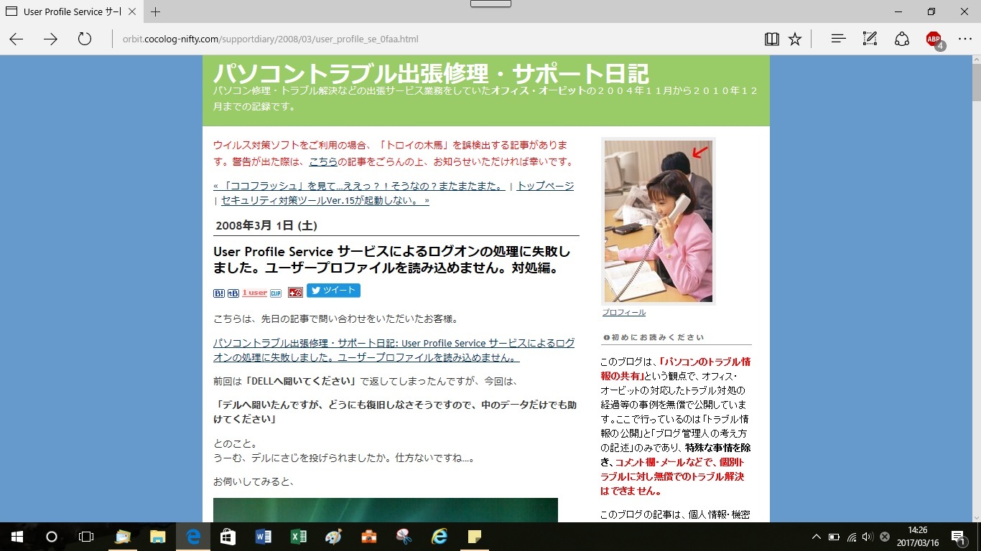
Task: Click the blog title パソコントラブル出張修理・サポート日記
Action: (x=431, y=73)
